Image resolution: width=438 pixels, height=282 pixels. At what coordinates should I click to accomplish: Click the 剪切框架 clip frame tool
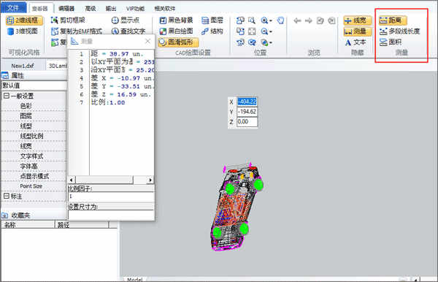point(68,20)
